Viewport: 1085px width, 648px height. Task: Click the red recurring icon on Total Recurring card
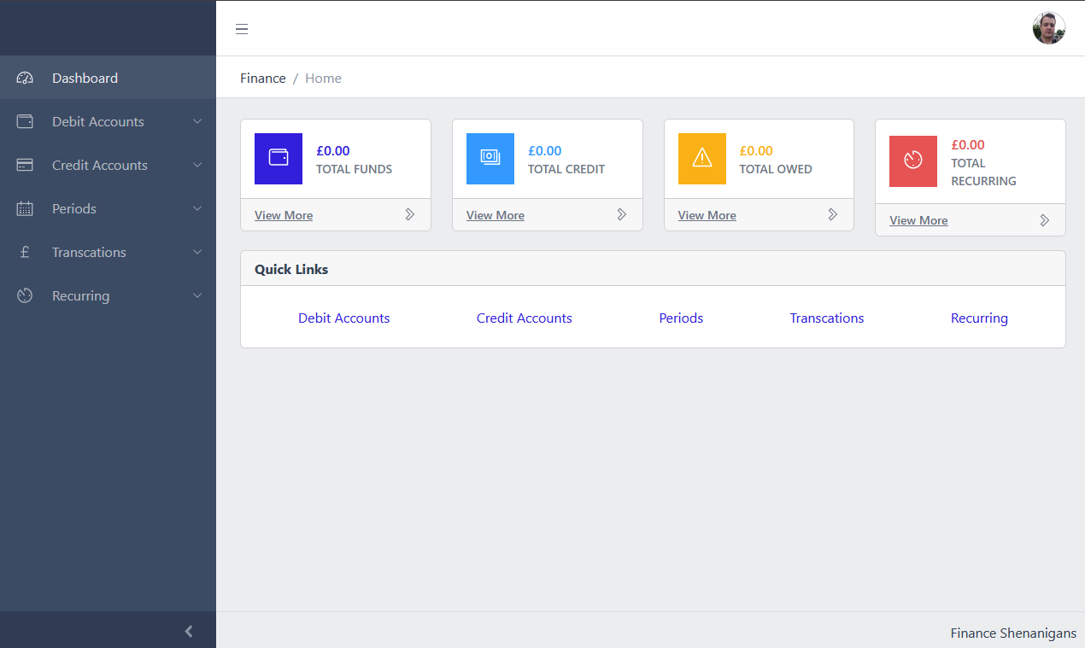tap(912, 161)
